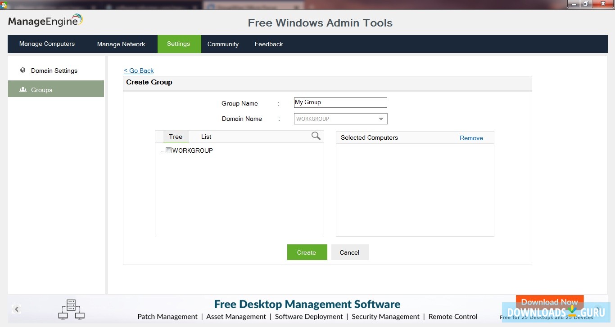615x327 pixels.
Task: Click the Go Back link
Action: [x=139, y=71]
